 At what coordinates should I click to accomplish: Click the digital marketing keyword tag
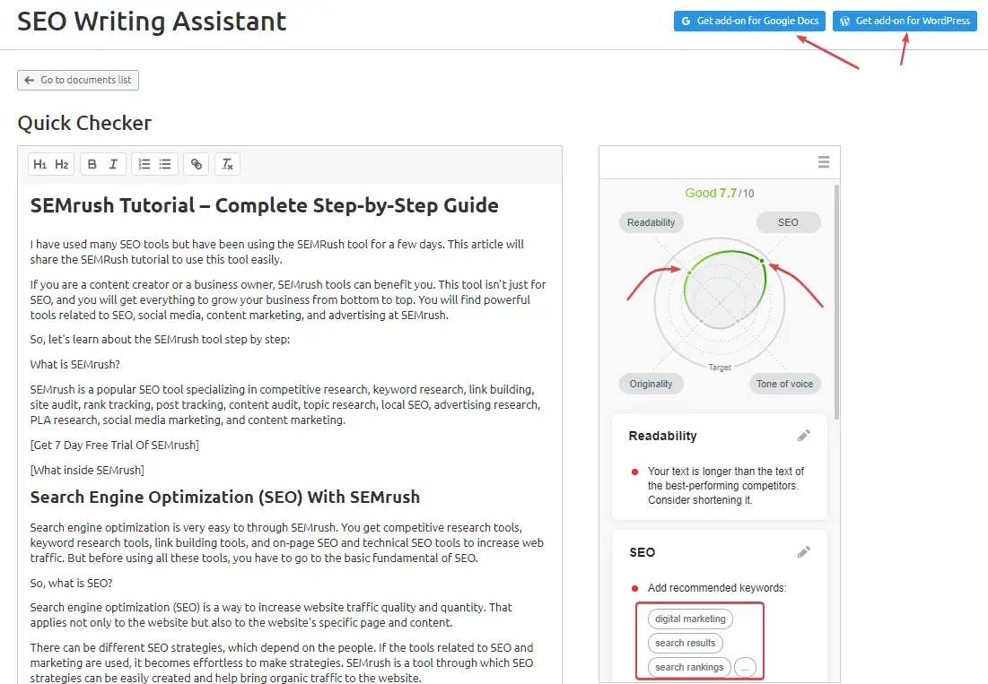690,619
